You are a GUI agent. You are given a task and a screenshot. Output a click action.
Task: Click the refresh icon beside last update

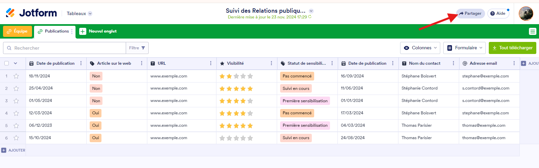(310, 17)
